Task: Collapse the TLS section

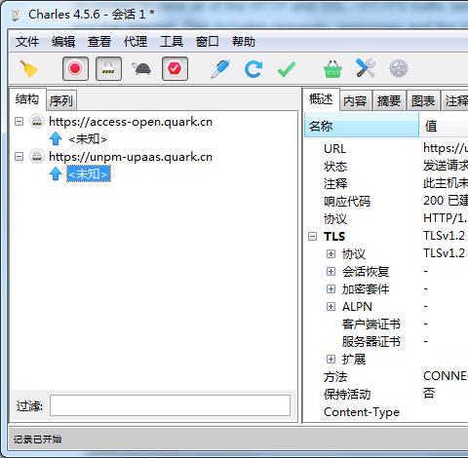Action: (x=312, y=236)
